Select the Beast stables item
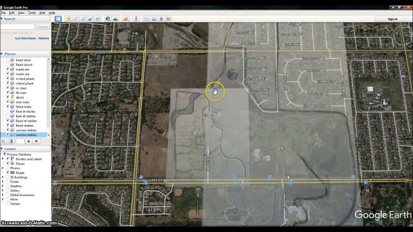 point(25,126)
